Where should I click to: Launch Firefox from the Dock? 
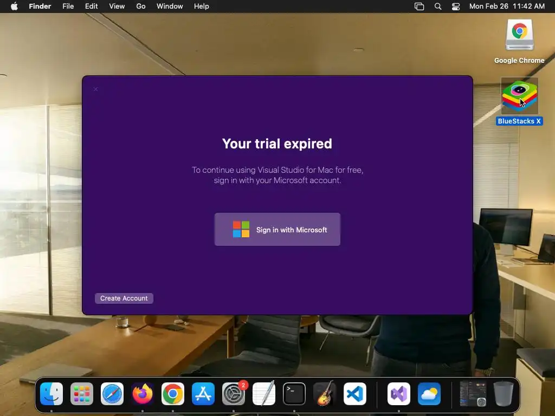pos(143,394)
